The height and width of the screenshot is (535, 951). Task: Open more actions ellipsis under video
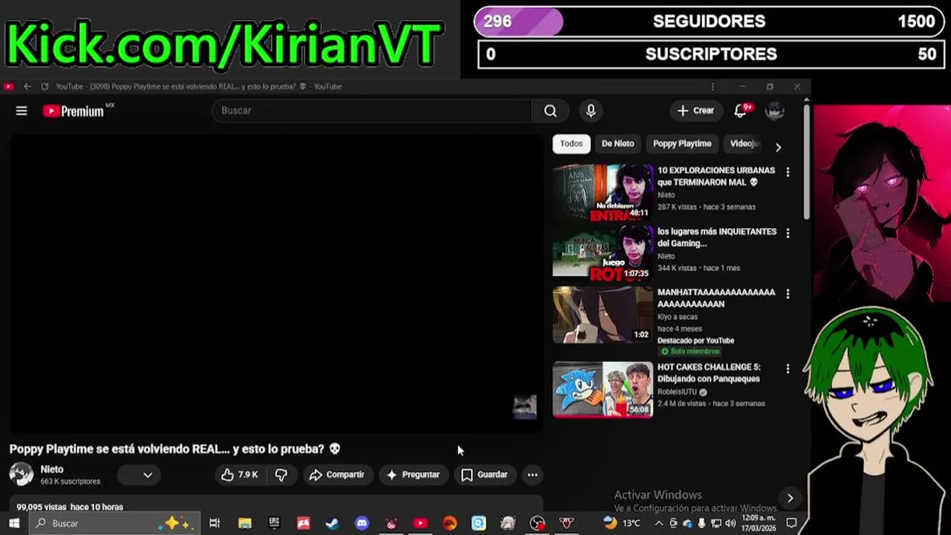click(532, 475)
